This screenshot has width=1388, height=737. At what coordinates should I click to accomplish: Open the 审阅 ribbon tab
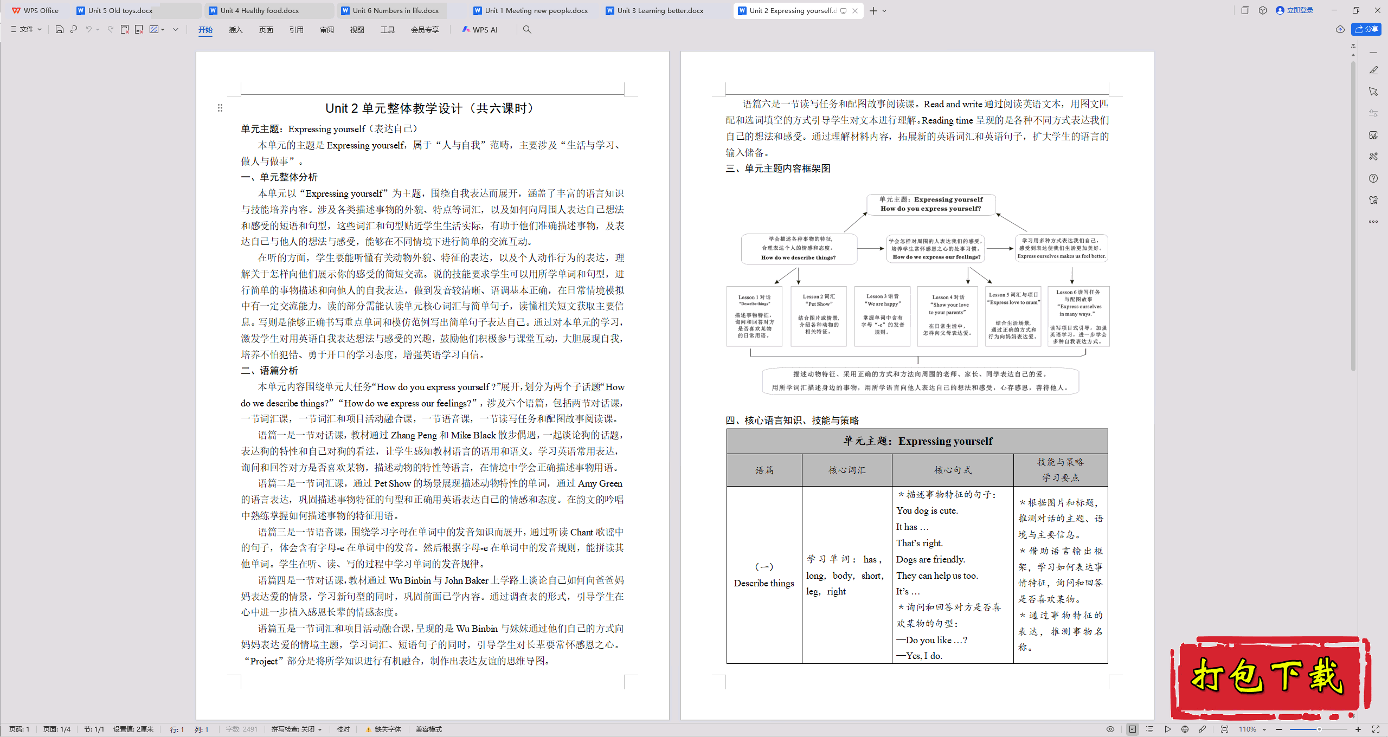click(x=326, y=30)
